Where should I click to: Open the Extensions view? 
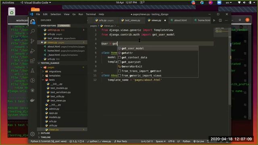33,61
